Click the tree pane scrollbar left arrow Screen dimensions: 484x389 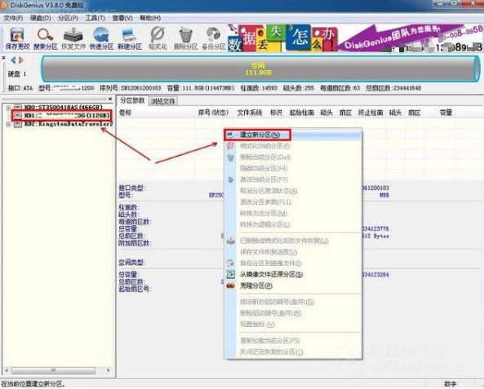(x=7, y=370)
